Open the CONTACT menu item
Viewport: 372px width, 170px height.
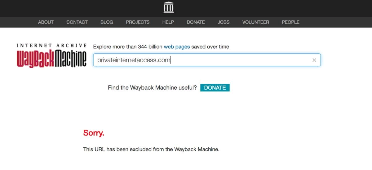click(x=77, y=22)
